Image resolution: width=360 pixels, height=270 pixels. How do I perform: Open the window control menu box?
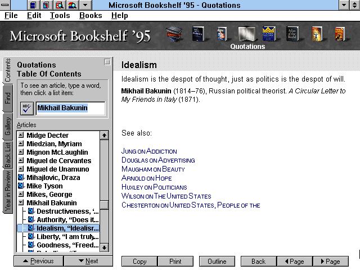5,5
